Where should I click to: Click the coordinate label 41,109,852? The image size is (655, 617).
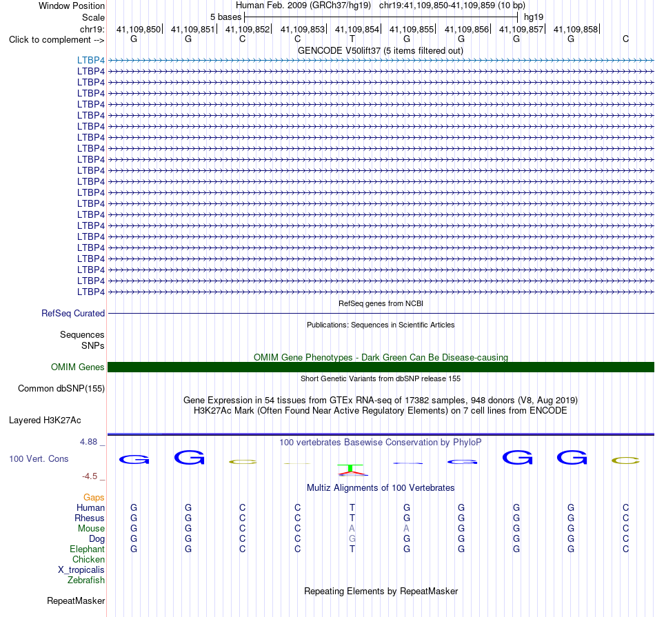248,29
